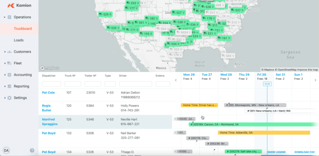Screen dimensions: 319x156
Task: Select truck marker 535 V on map
Action: pyautogui.click(x=113, y=28)
